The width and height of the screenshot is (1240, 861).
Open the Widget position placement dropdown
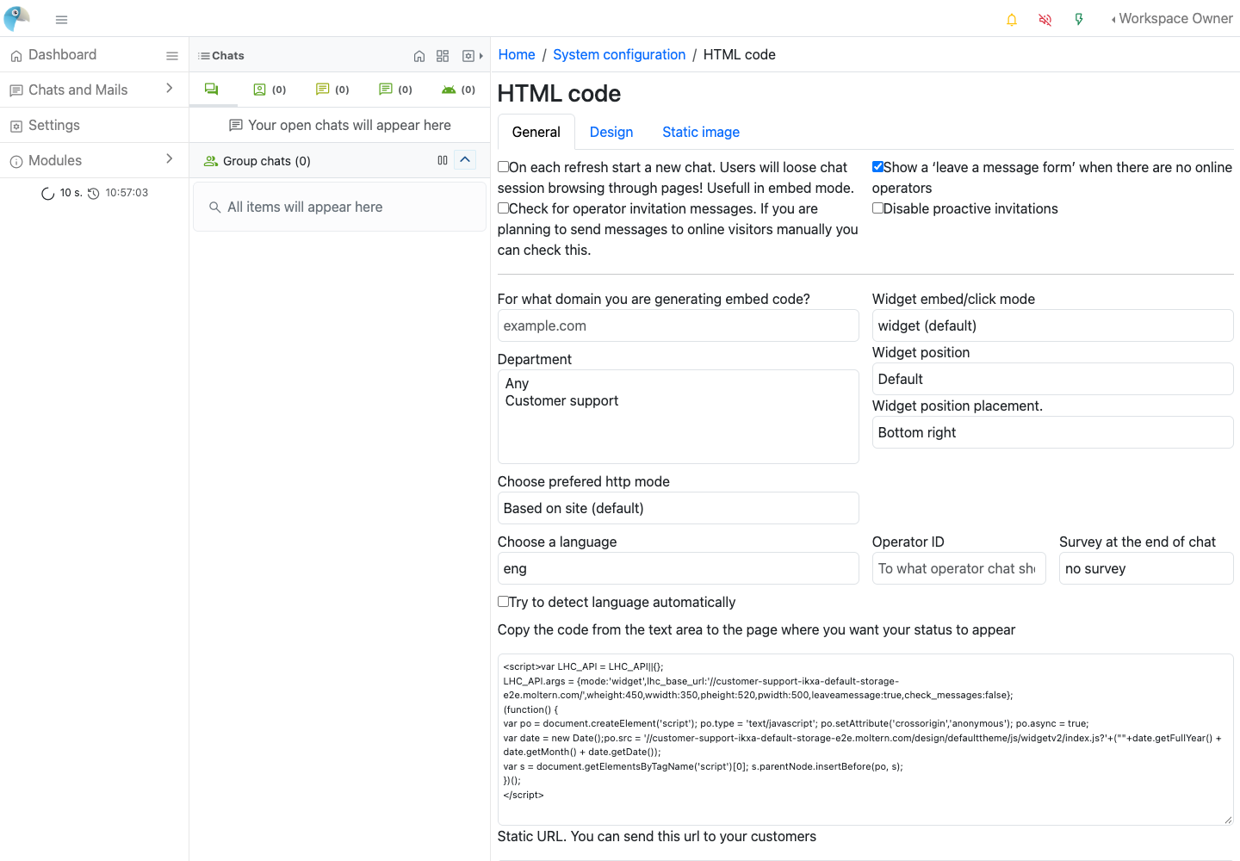pyautogui.click(x=1052, y=432)
